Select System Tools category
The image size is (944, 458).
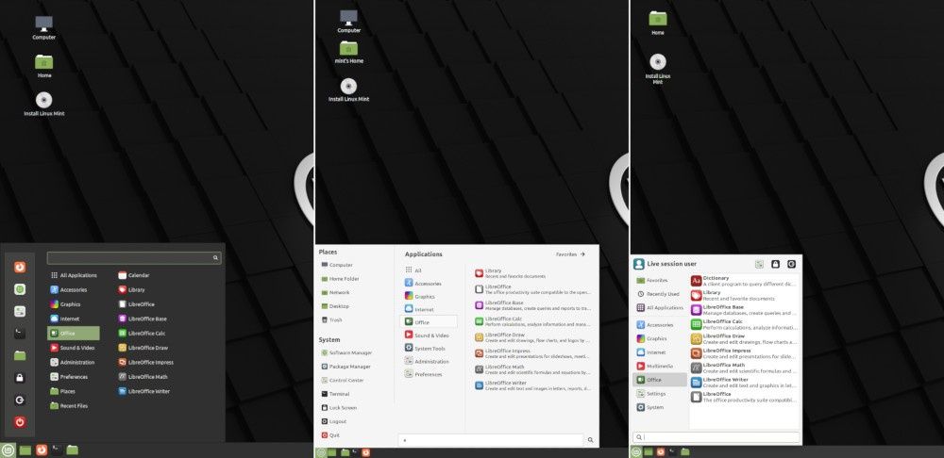pos(425,349)
